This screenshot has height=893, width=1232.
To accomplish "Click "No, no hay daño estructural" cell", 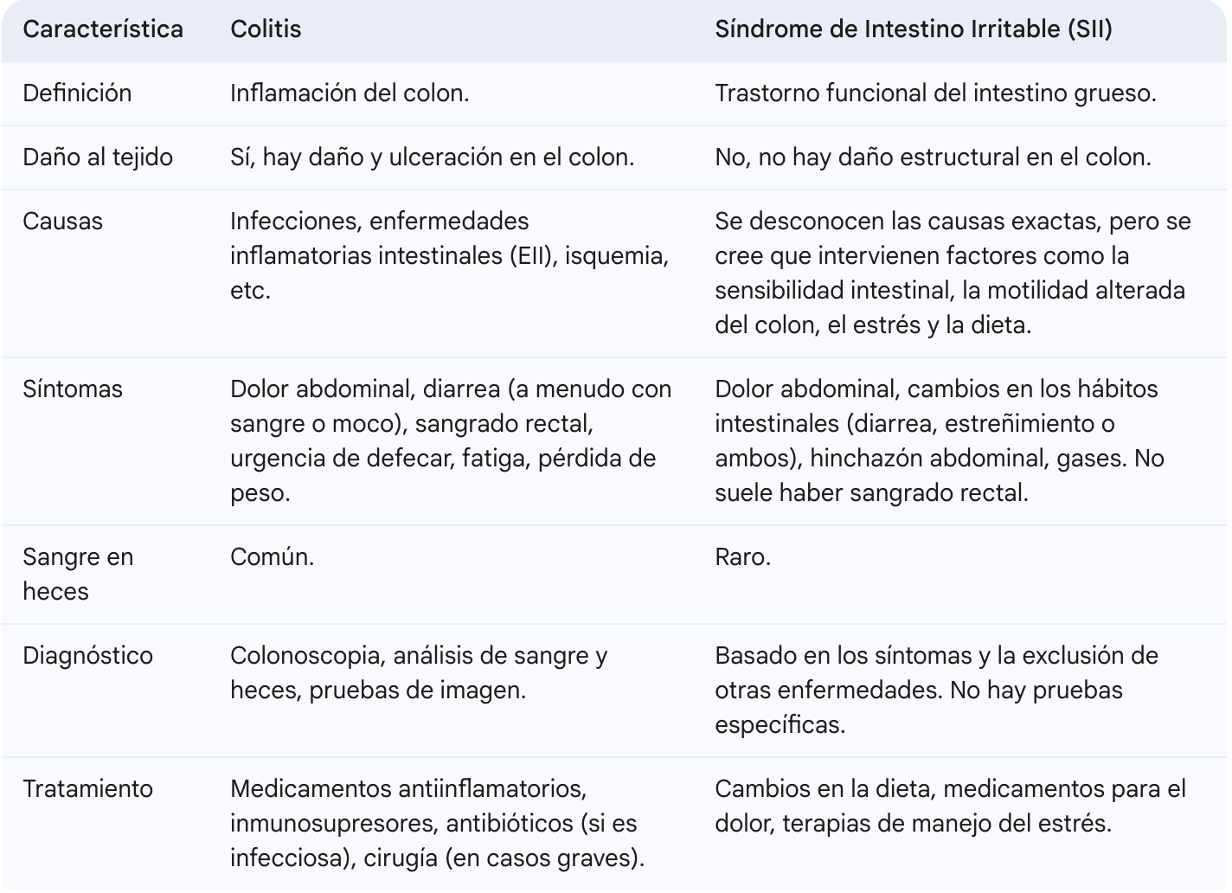I will click(x=933, y=157).
